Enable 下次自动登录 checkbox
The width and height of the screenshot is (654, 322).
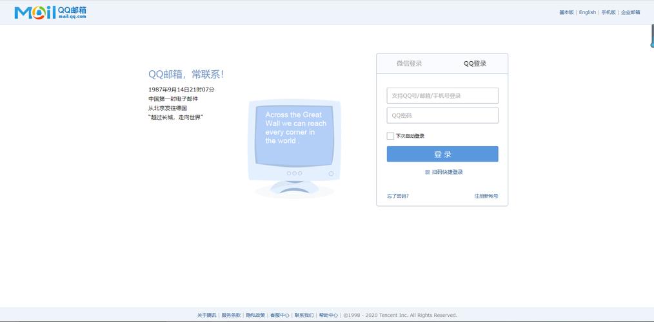click(390, 136)
